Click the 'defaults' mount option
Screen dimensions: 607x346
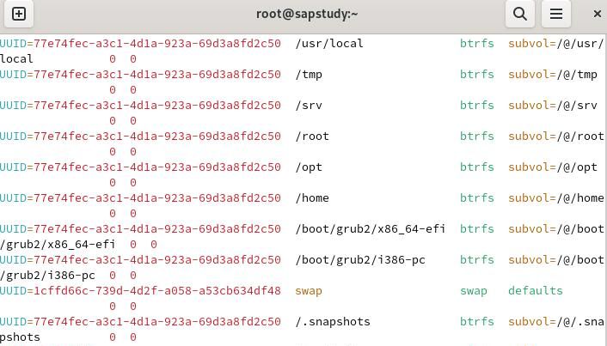tap(536, 291)
